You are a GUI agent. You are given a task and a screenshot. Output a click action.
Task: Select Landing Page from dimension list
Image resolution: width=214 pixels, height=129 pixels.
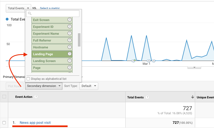pyautogui.click(x=49, y=54)
